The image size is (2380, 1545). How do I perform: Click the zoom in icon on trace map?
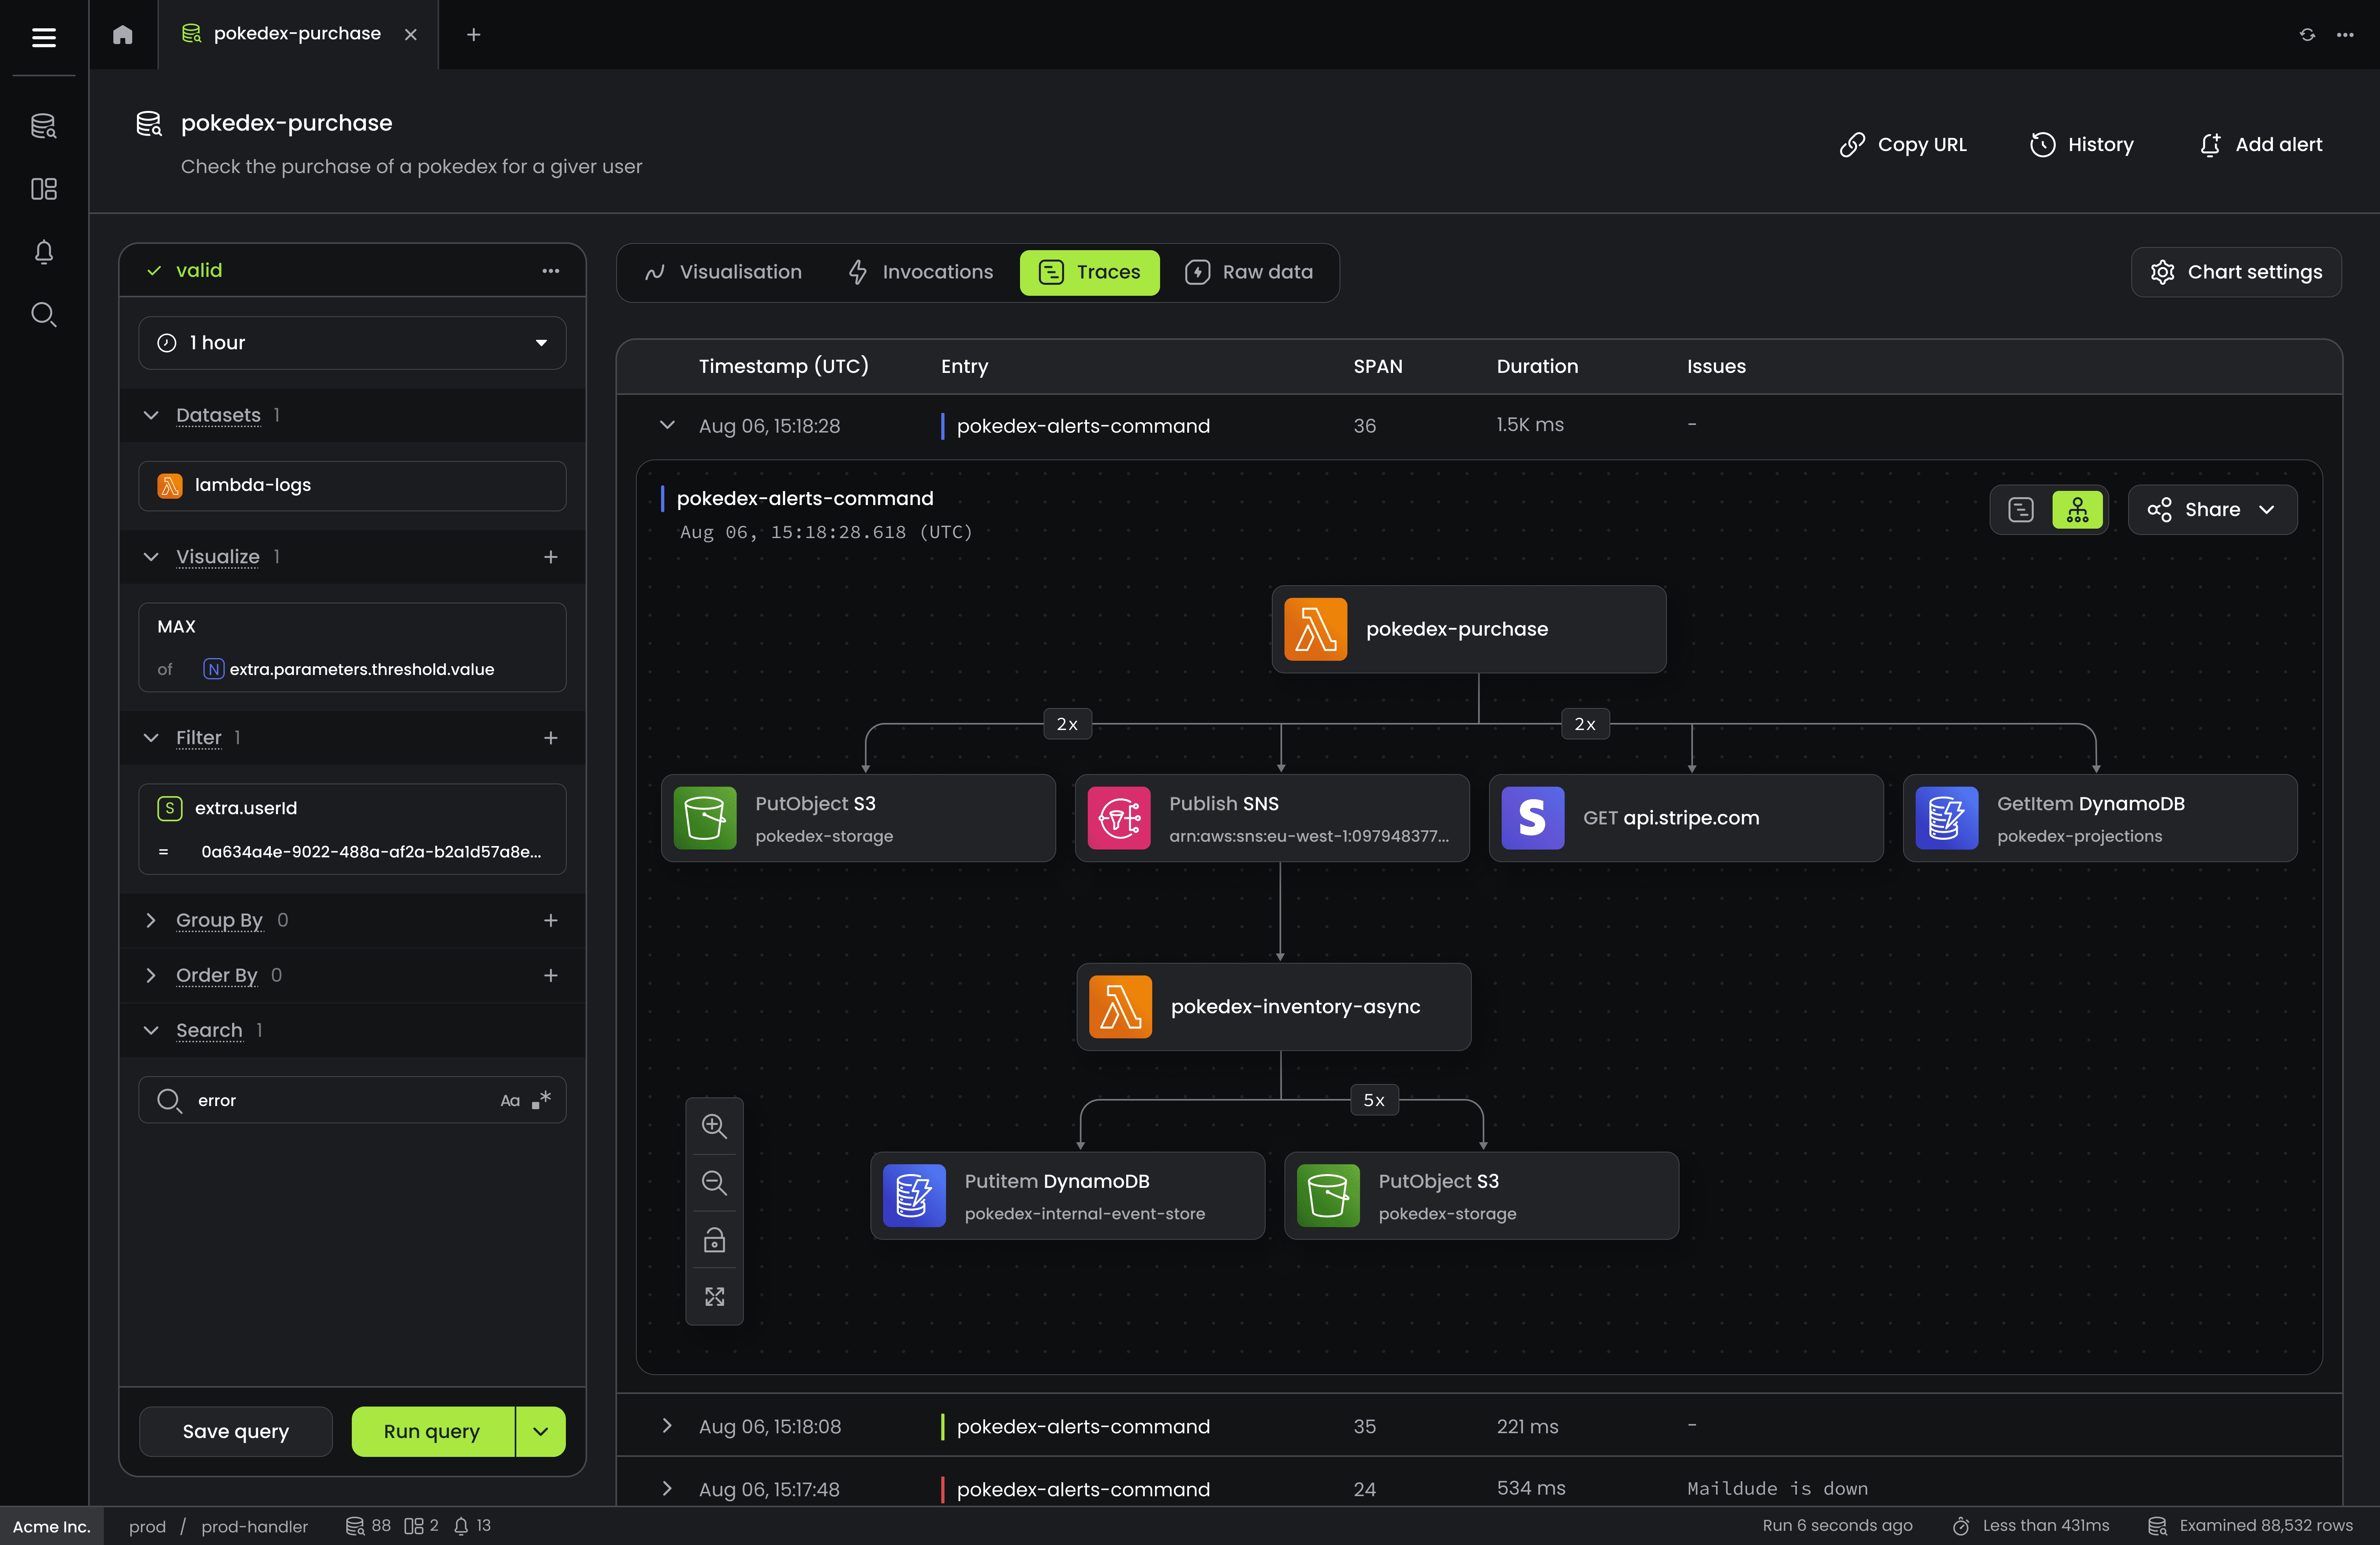click(714, 1125)
